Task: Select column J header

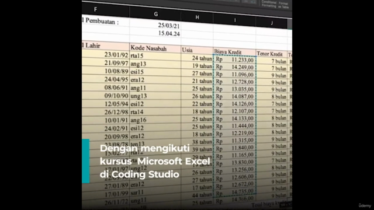Action: 272,23
